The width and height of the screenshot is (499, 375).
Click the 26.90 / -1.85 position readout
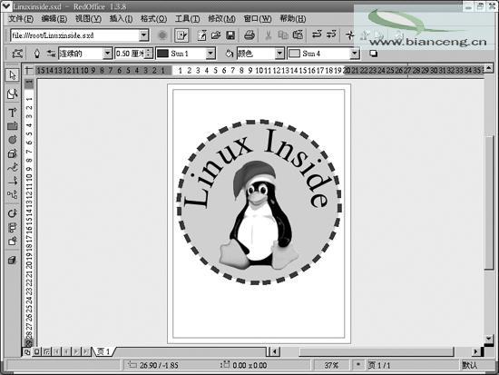[x=159, y=365]
